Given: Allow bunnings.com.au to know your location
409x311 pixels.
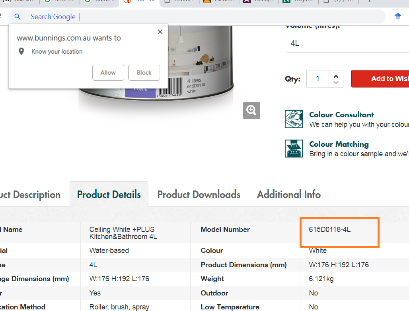Looking at the screenshot, I should coord(108,73).
